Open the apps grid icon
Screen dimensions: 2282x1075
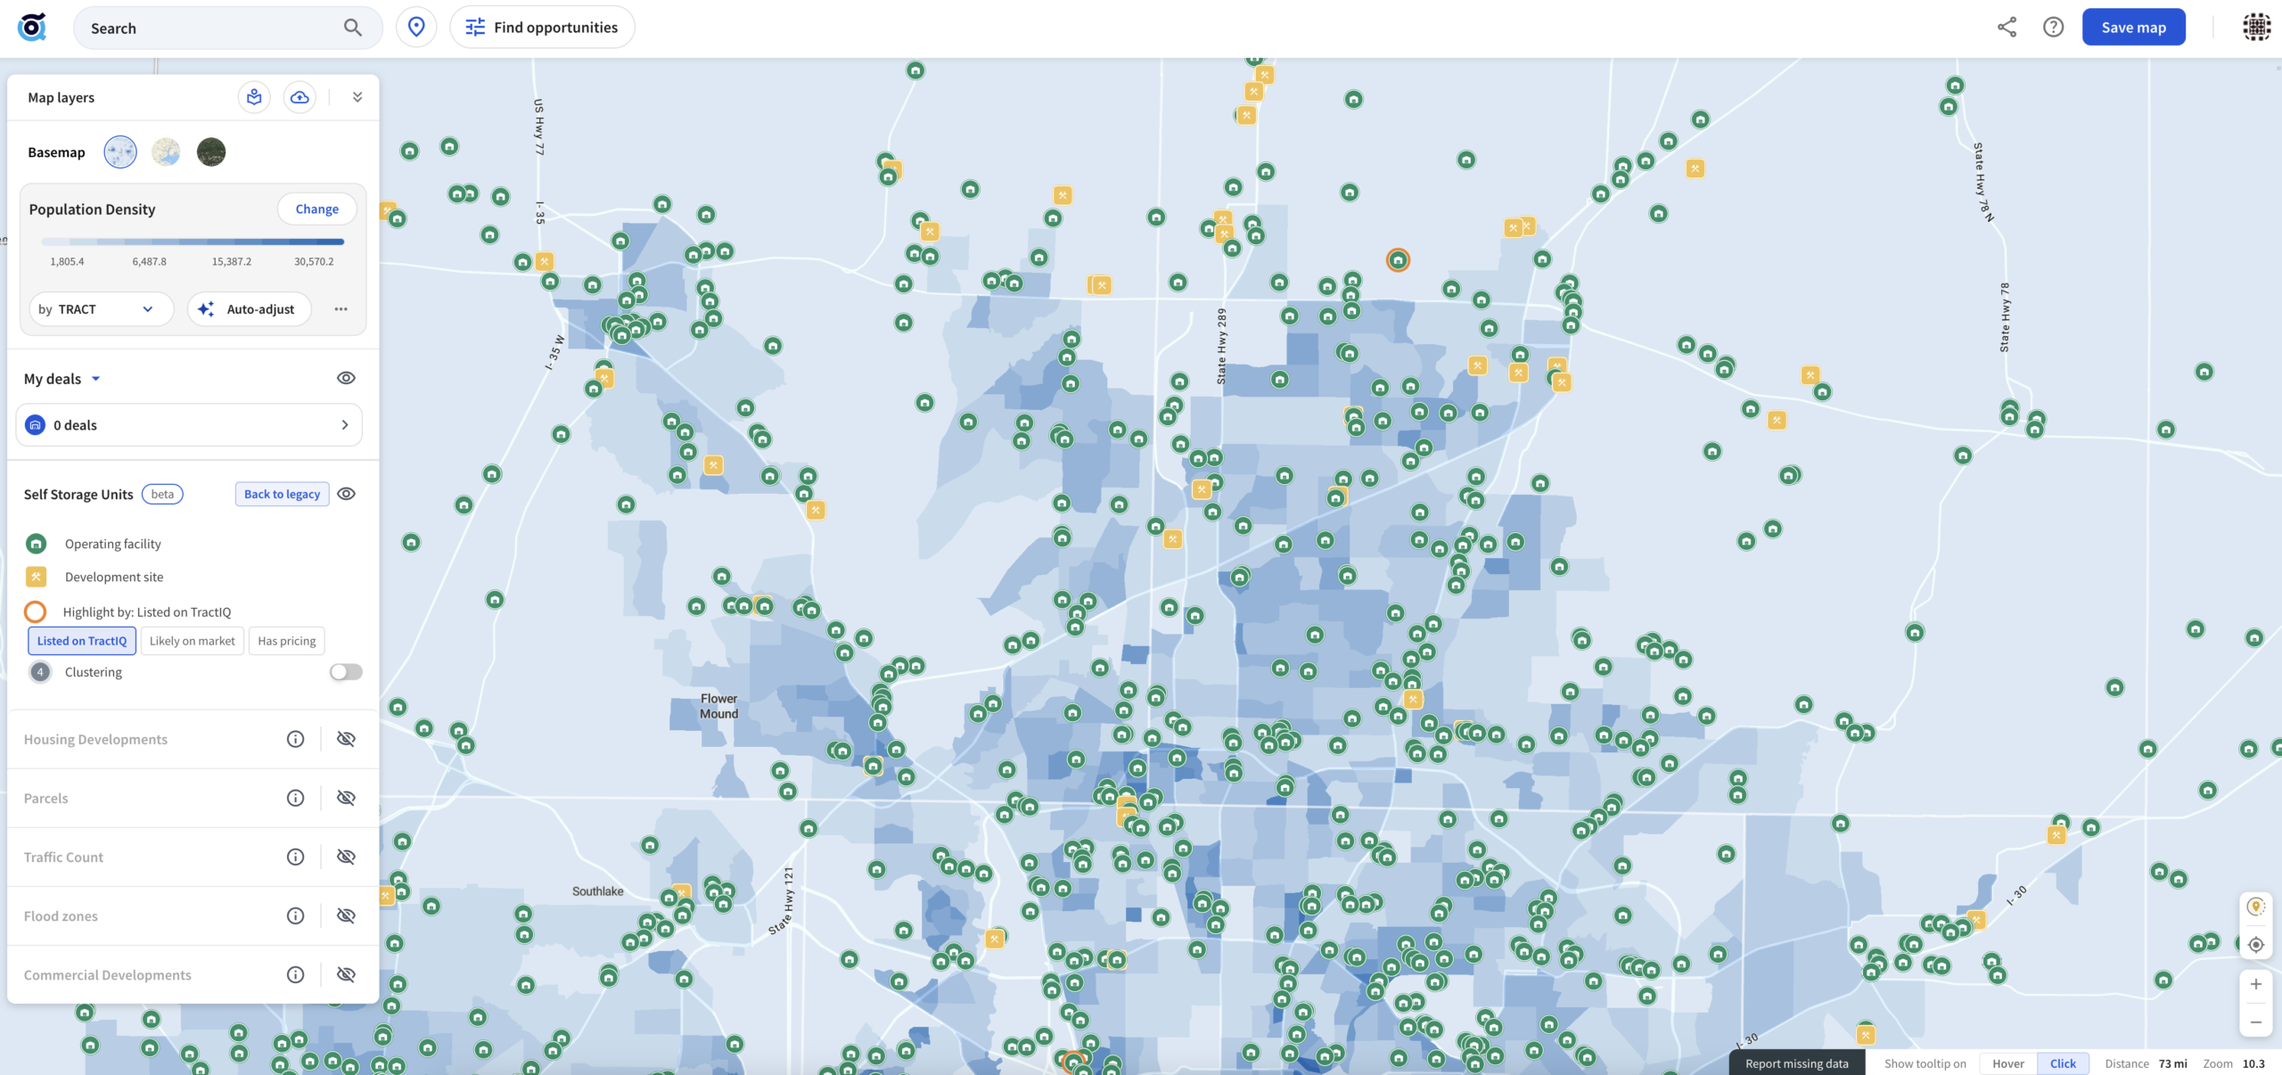click(x=2257, y=28)
